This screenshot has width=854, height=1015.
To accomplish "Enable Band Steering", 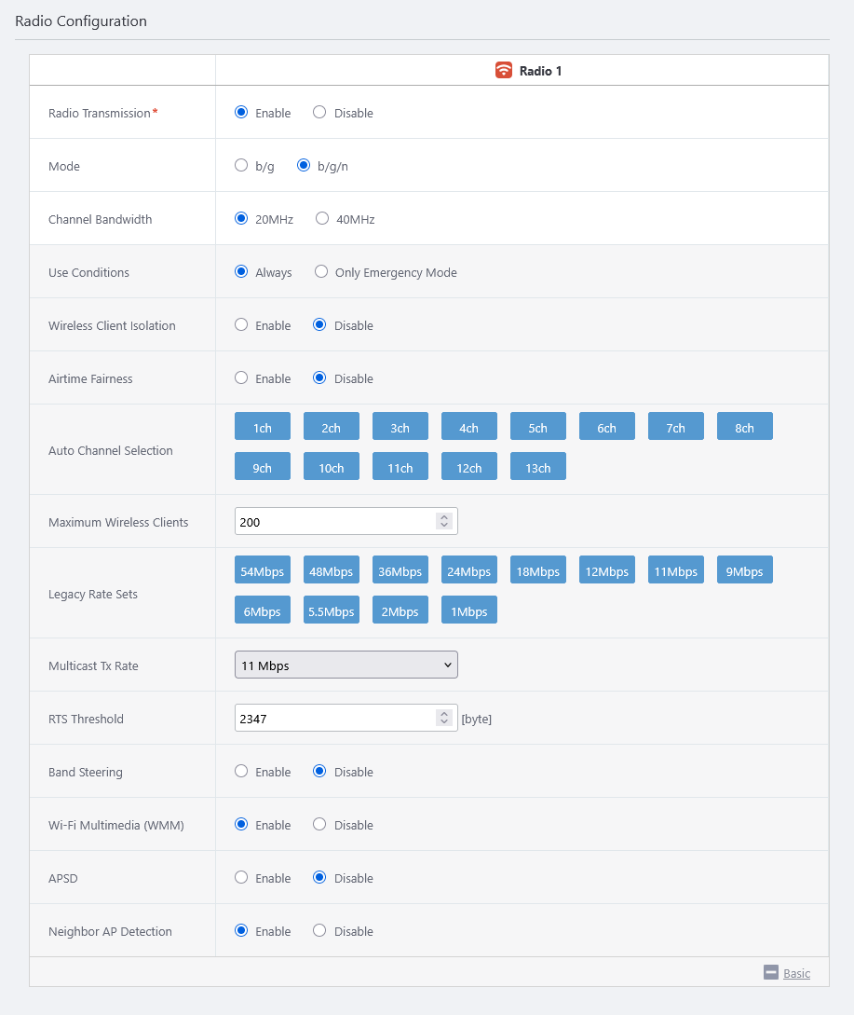I will coord(241,772).
